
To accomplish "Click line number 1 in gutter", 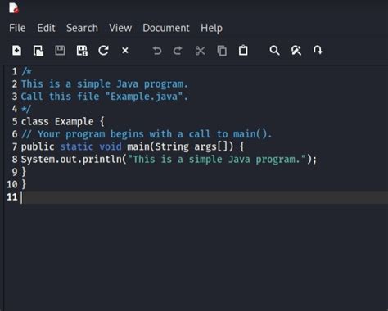I will click(15, 71).
